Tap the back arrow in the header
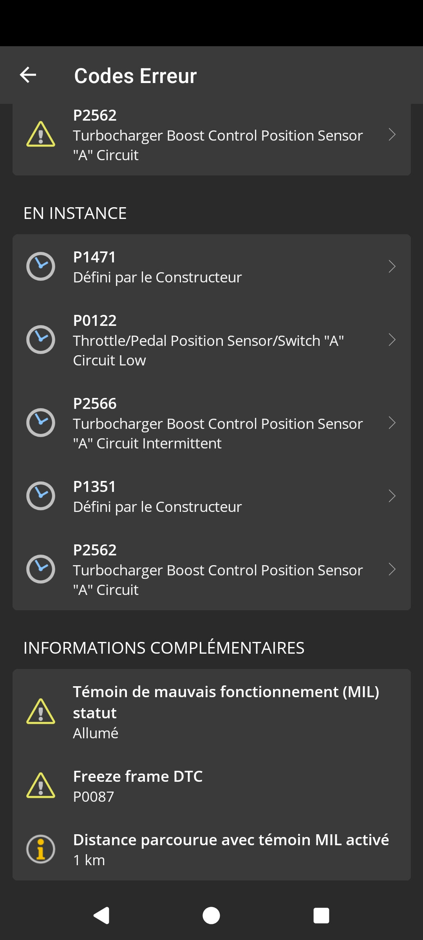 (x=28, y=75)
